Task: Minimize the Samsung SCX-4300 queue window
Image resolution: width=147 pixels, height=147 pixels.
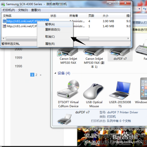Action: pyautogui.click(x=110, y=3)
